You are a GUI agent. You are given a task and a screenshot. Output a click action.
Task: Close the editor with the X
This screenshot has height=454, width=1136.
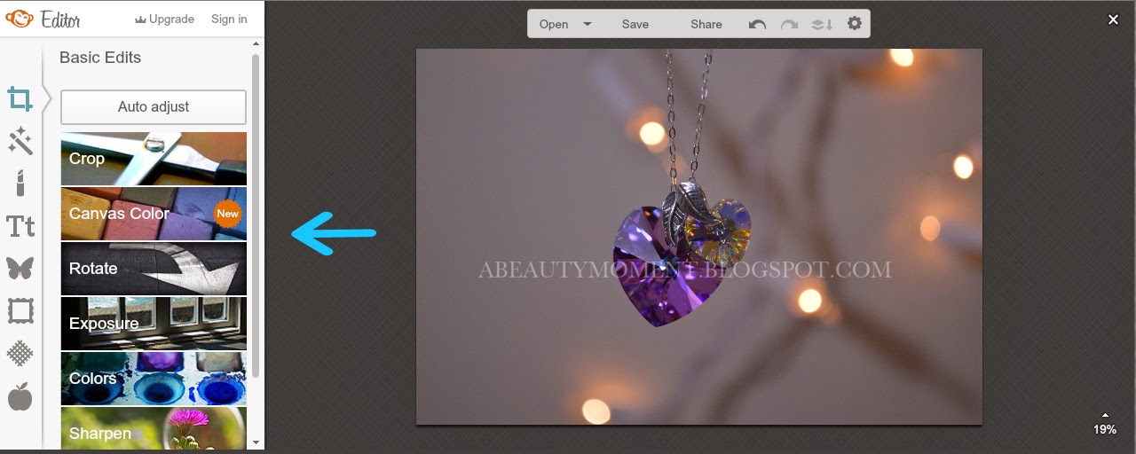tap(1113, 20)
